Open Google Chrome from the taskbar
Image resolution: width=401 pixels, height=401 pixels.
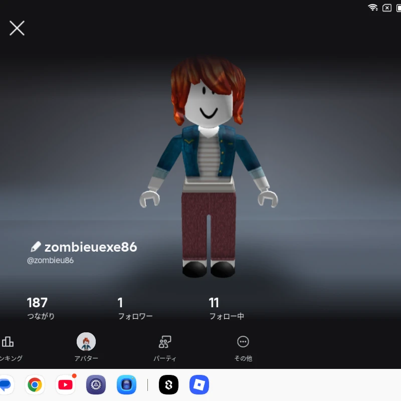35,384
